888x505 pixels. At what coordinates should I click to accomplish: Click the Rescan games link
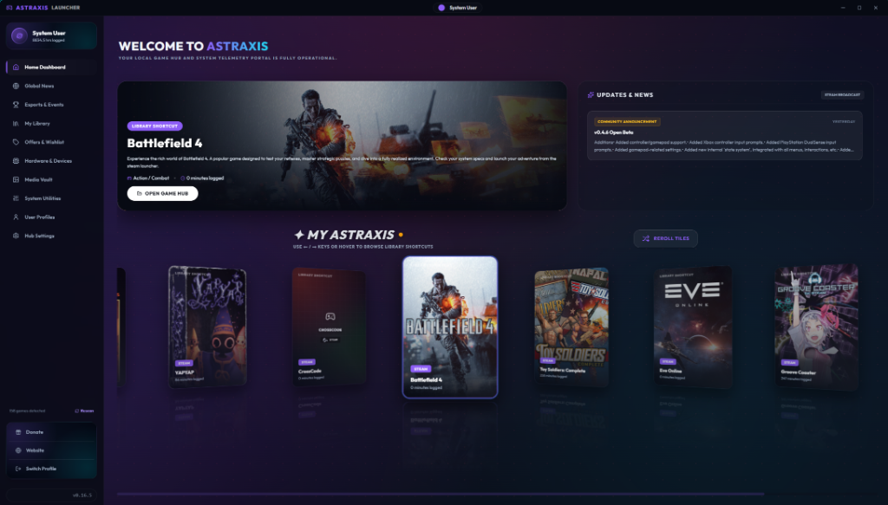(x=84, y=411)
